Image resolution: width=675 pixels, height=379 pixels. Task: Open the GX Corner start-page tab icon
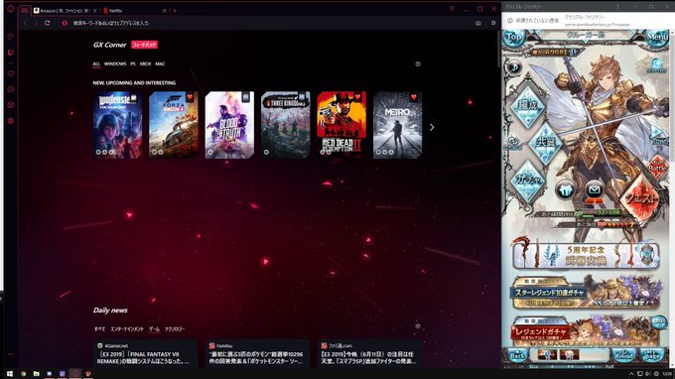[25, 10]
